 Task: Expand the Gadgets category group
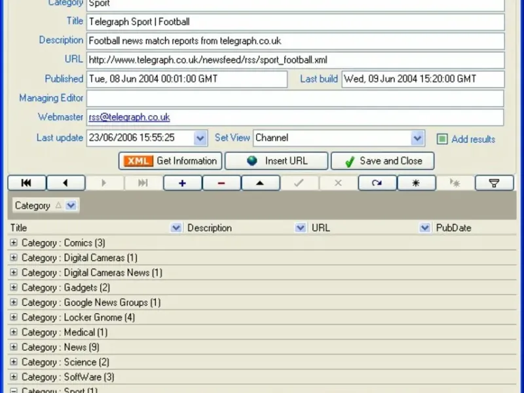pos(14,288)
